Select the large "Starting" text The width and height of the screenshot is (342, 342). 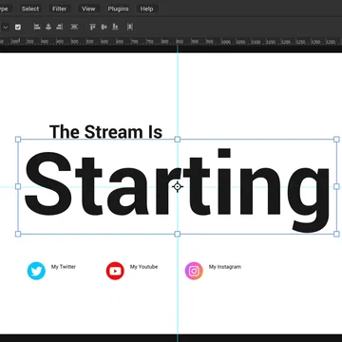click(x=178, y=190)
